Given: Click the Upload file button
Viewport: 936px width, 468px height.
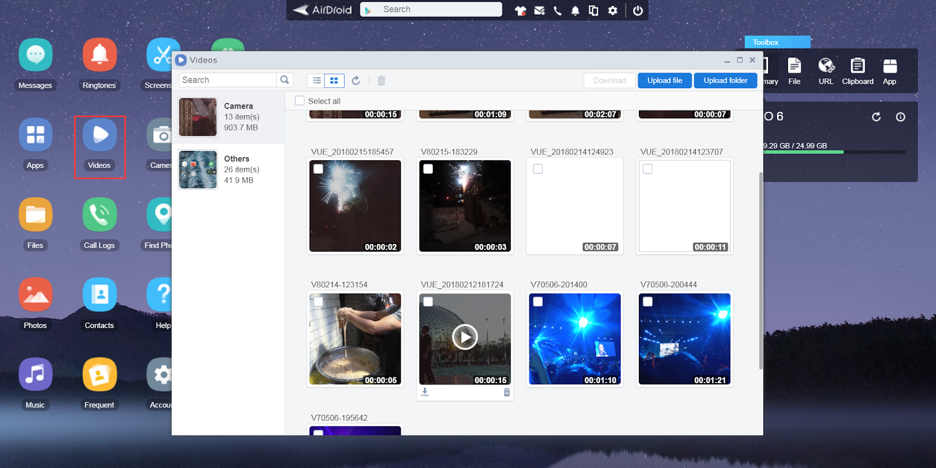Looking at the screenshot, I should coord(665,81).
